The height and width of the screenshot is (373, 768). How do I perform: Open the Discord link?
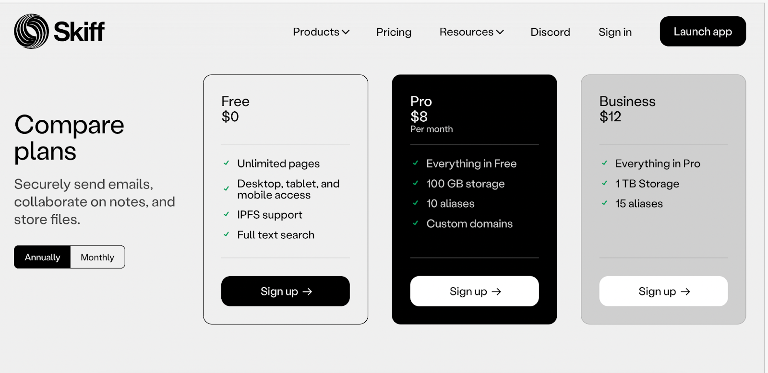tap(550, 32)
